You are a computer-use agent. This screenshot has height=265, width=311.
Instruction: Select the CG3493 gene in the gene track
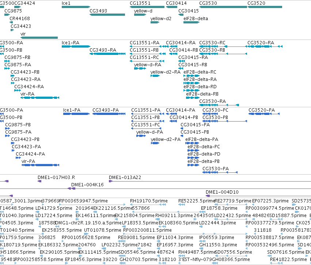coord(107,15)
